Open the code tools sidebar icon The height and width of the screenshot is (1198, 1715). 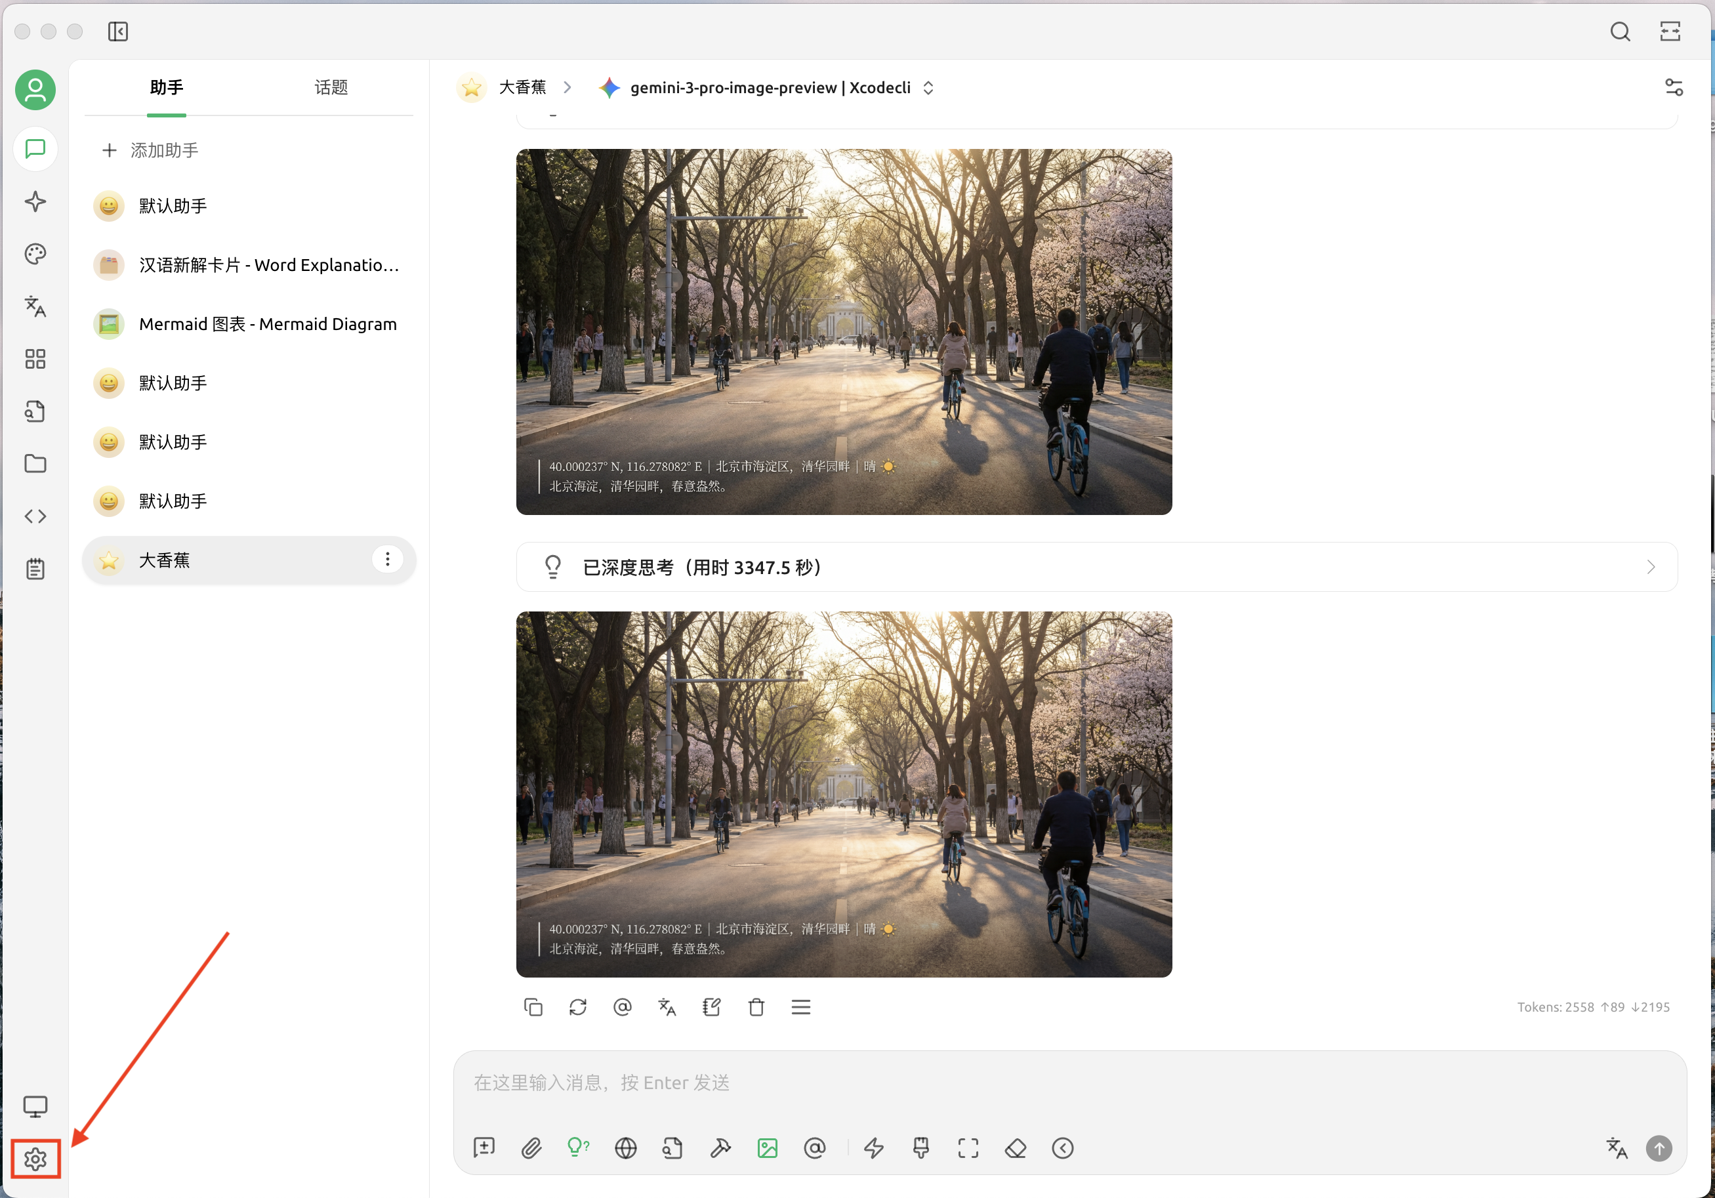(x=35, y=516)
